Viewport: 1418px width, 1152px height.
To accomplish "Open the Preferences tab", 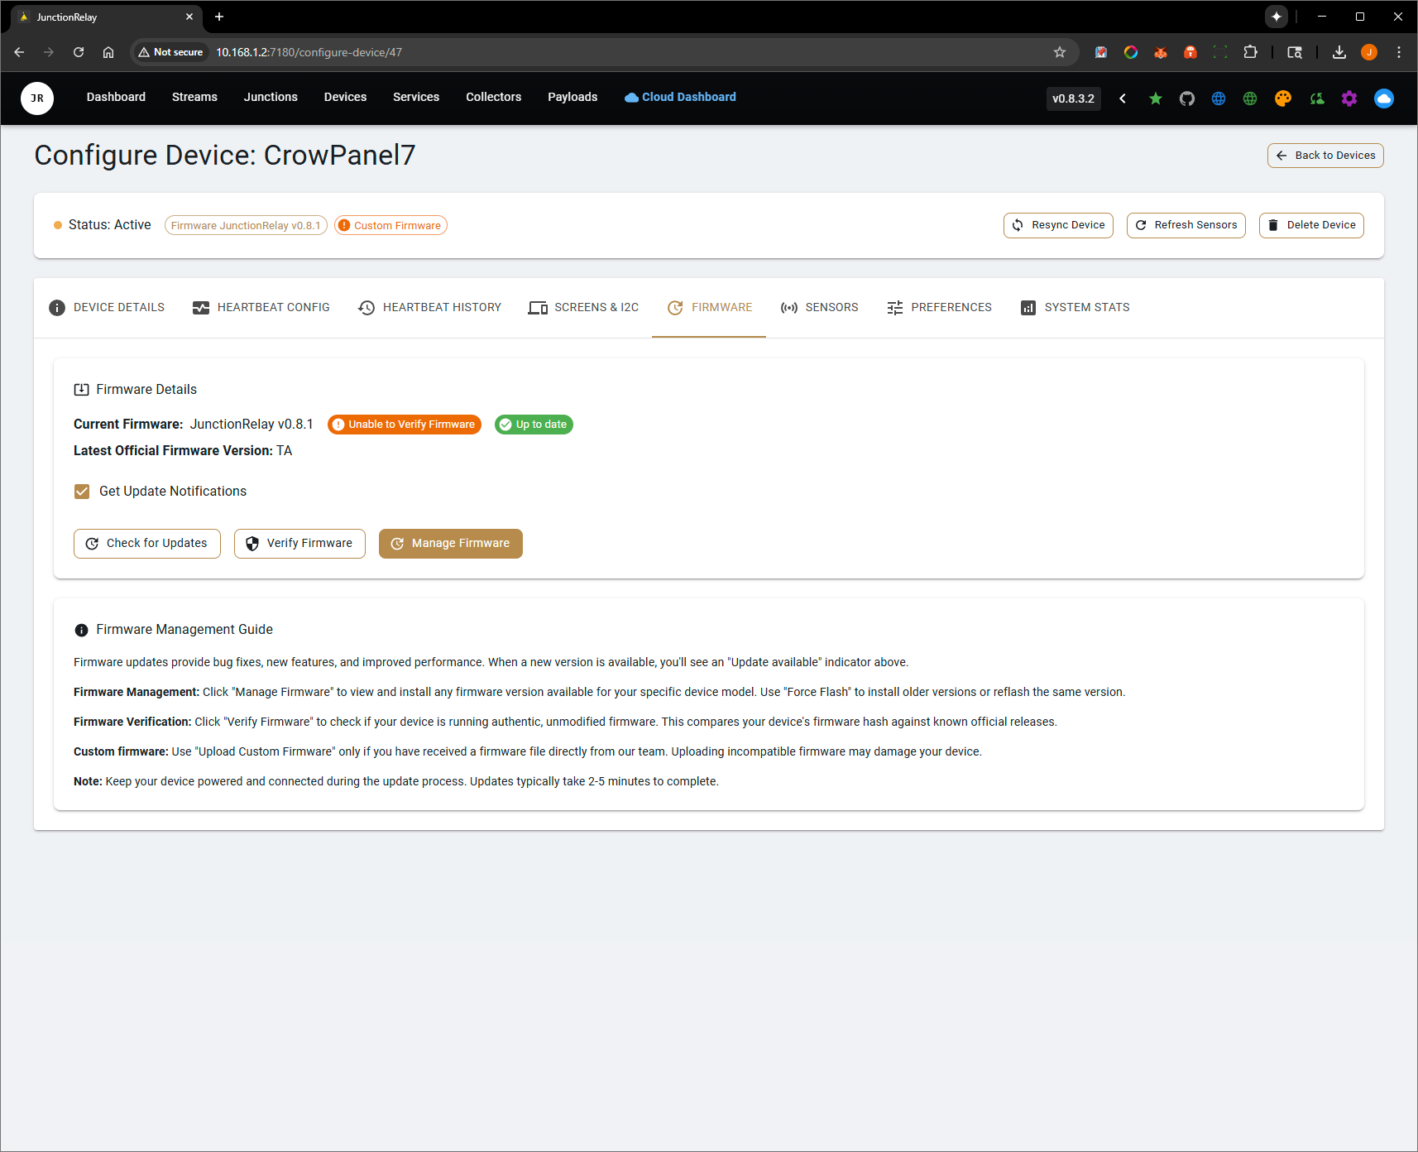I will [940, 308].
